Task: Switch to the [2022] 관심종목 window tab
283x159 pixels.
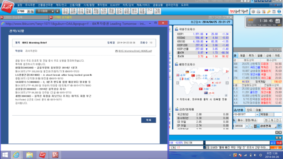Action: click(24, 17)
